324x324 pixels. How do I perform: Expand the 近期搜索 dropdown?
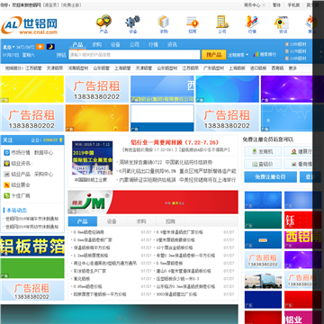coord(238,55)
